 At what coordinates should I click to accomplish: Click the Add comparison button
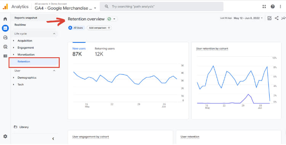coord(99,28)
